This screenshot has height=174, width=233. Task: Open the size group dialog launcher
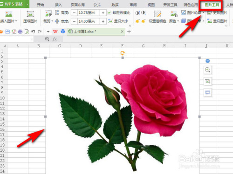coord(130,26)
